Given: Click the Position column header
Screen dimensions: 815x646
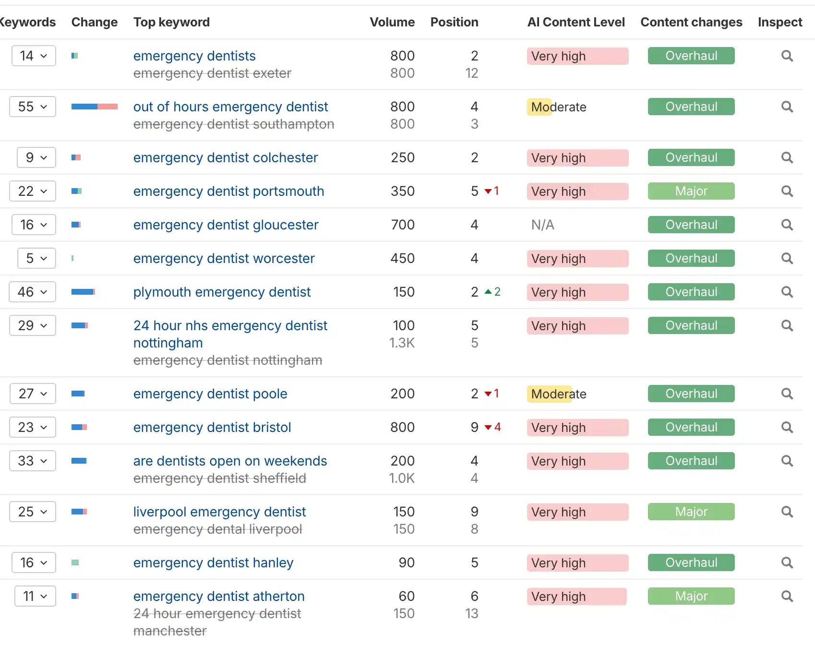Looking at the screenshot, I should tap(454, 23).
